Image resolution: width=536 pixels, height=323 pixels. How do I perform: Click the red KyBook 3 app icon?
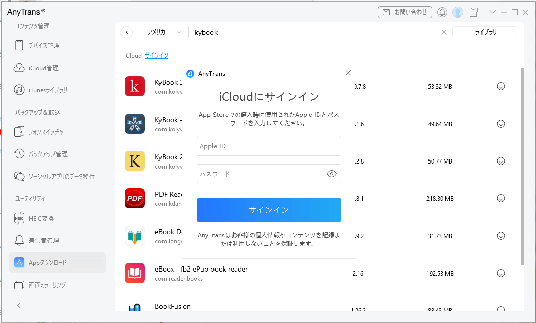pyautogui.click(x=135, y=86)
